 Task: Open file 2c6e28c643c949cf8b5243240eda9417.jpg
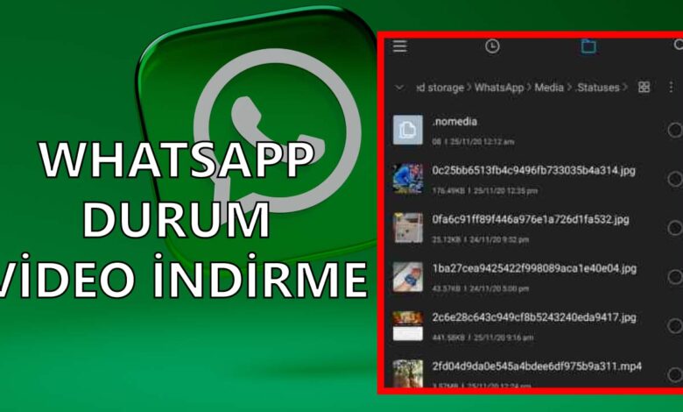tap(534, 317)
